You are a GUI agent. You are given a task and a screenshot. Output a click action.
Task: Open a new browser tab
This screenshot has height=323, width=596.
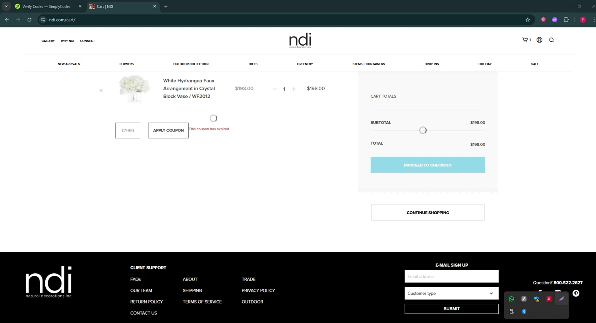166,6
